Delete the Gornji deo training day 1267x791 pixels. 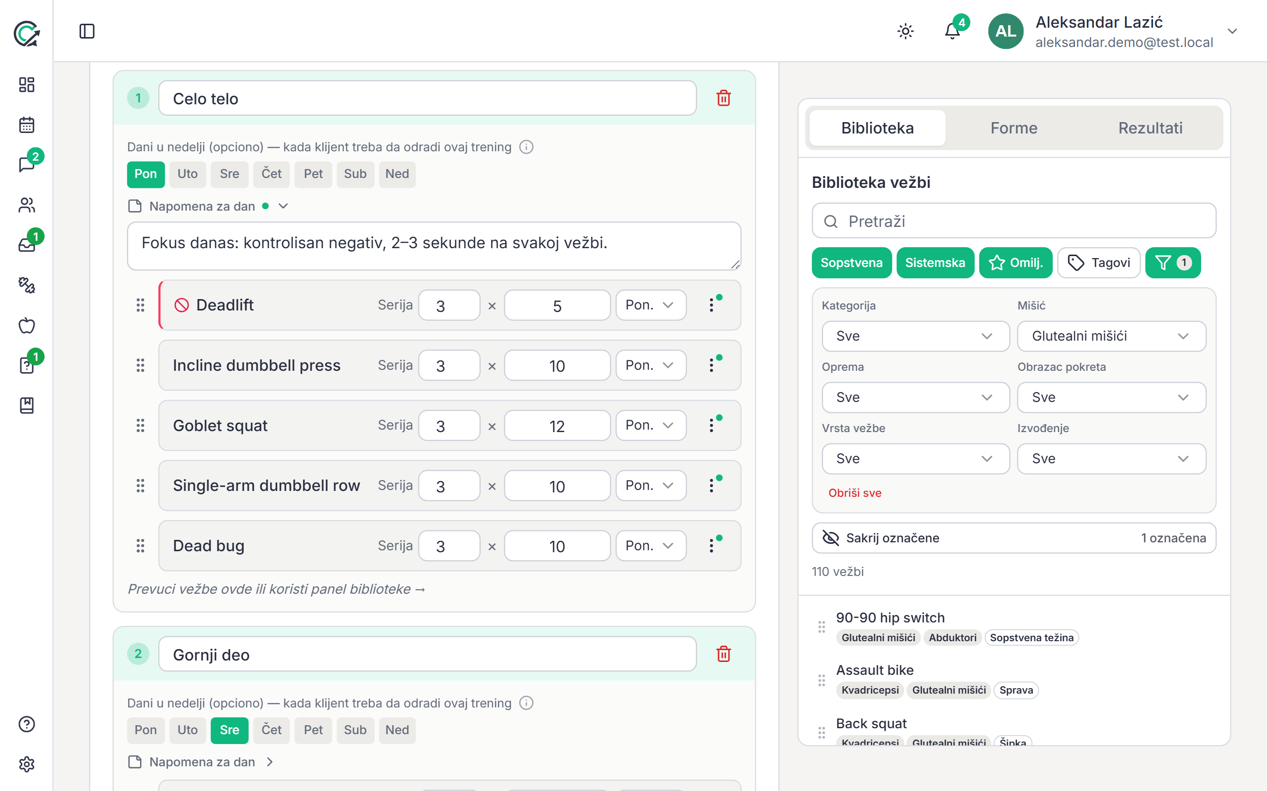pos(724,654)
